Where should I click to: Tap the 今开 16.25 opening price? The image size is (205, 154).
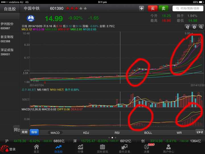(x=161, y=16)
